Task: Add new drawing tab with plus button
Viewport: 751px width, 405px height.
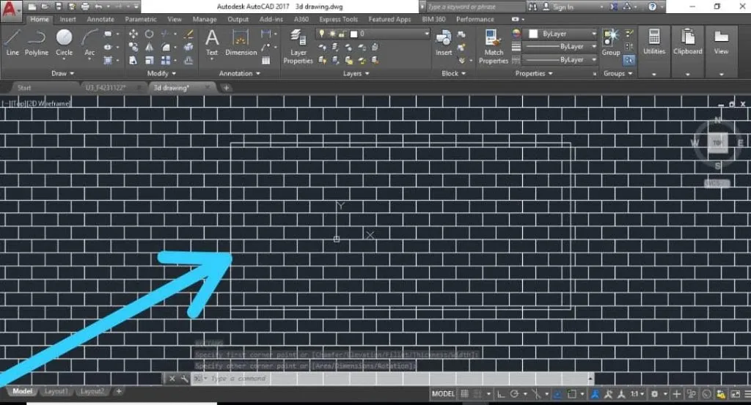Action: pyautogui.click(x=226, y=87)
